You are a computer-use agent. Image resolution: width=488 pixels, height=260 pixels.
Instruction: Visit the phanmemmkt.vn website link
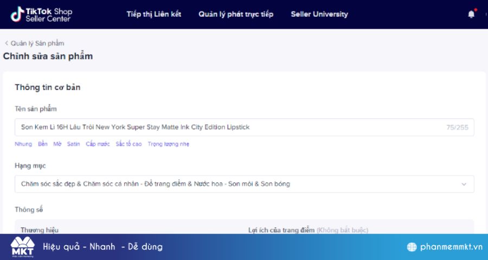(x=451, y=247)
